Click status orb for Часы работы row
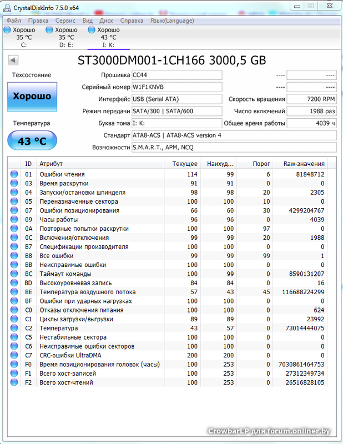 coord(14,219)
